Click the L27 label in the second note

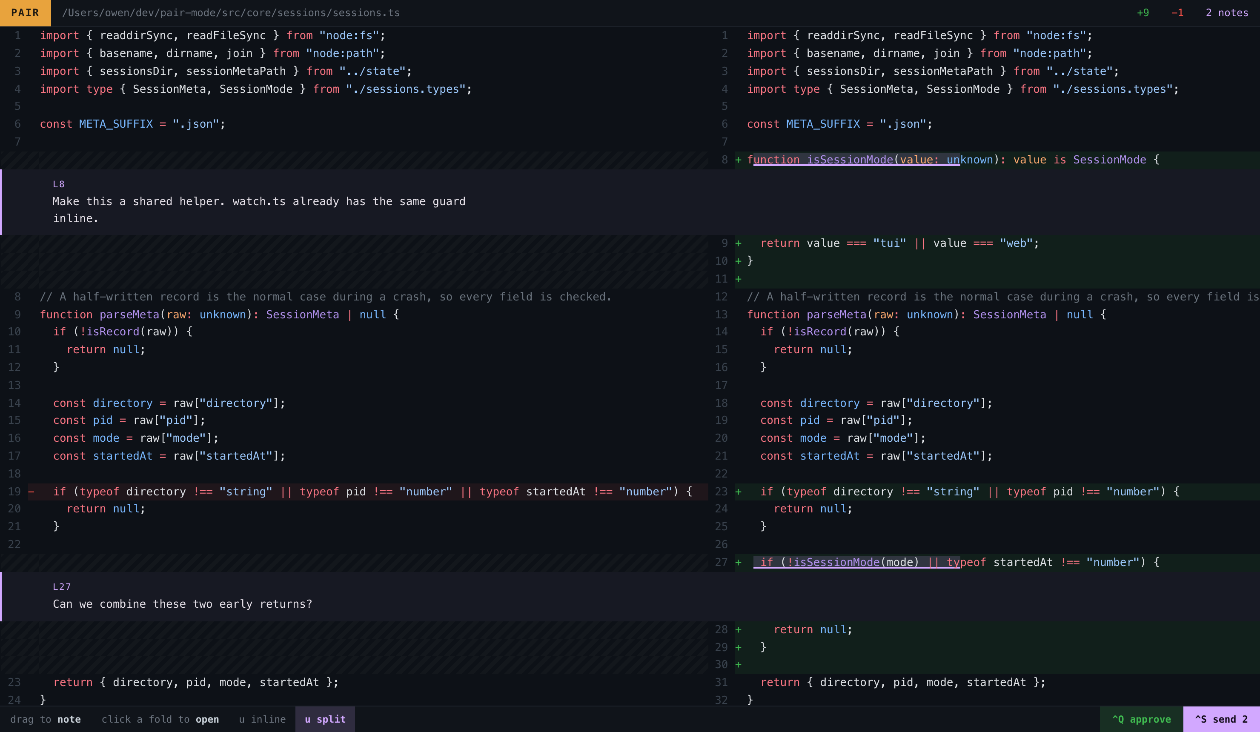[x=61, y=586]
